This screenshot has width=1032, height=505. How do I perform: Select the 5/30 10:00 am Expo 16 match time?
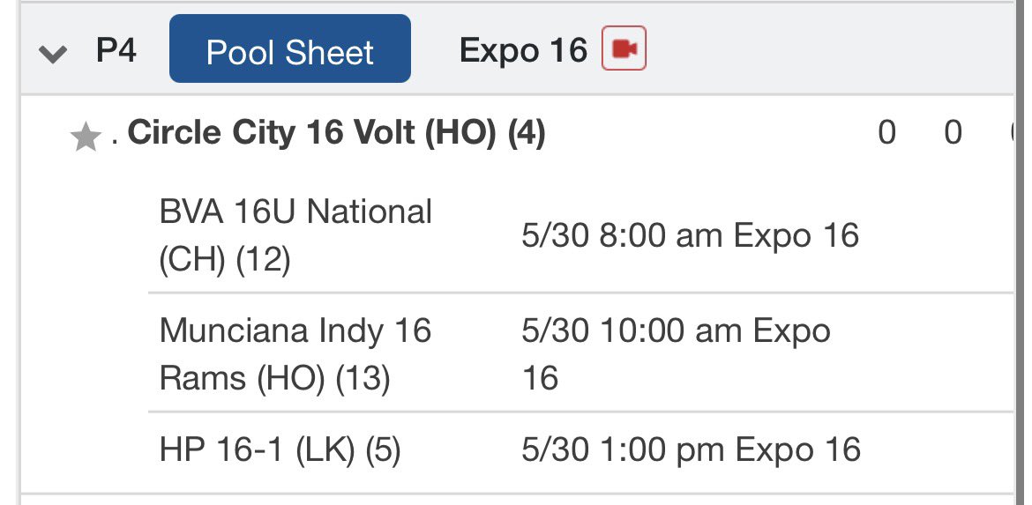(676, 353)
